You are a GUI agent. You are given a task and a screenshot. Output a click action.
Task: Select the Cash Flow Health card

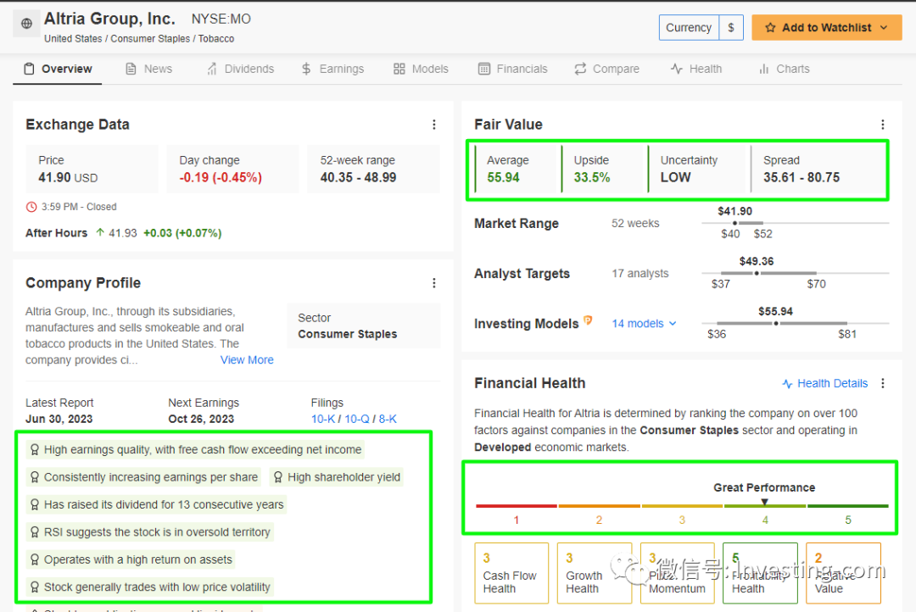point(511,573)
